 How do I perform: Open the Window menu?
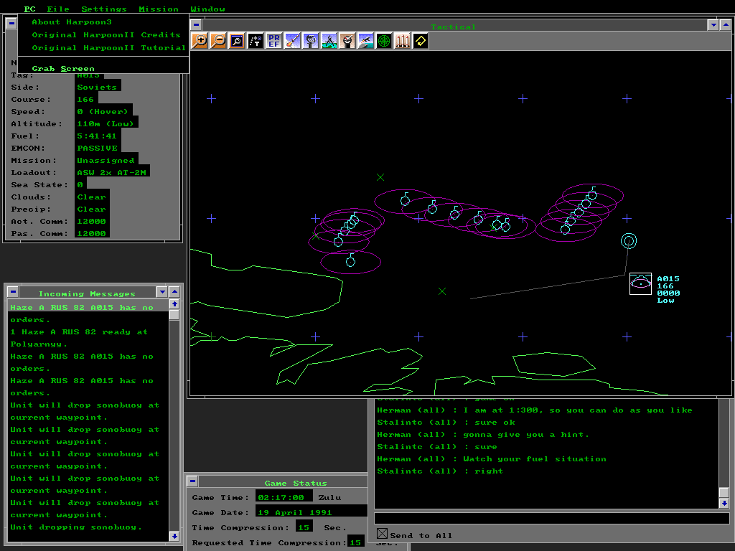[207, 9]
